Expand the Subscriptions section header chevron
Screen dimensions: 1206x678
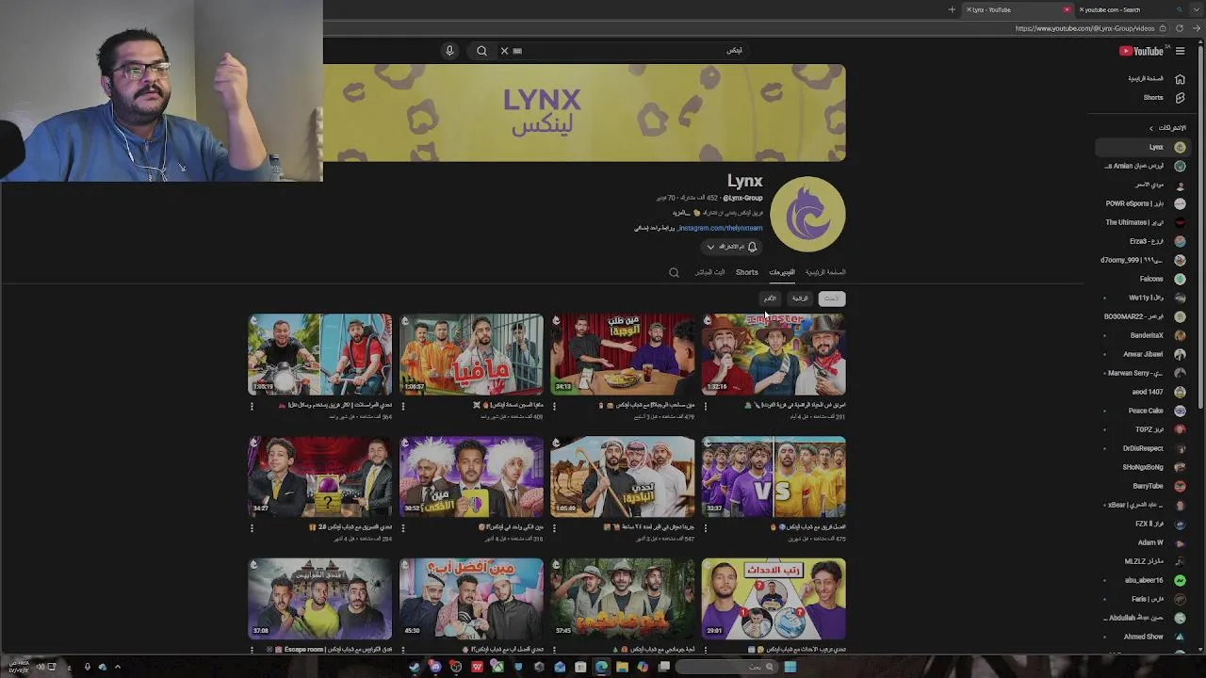(1150, 128)
